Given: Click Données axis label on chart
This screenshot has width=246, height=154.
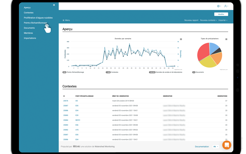Looking at the screenshot, I should (181, 54).
